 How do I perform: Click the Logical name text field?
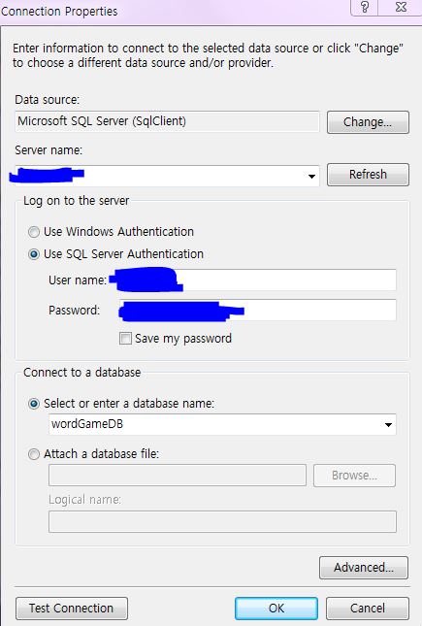click(222, 521)
